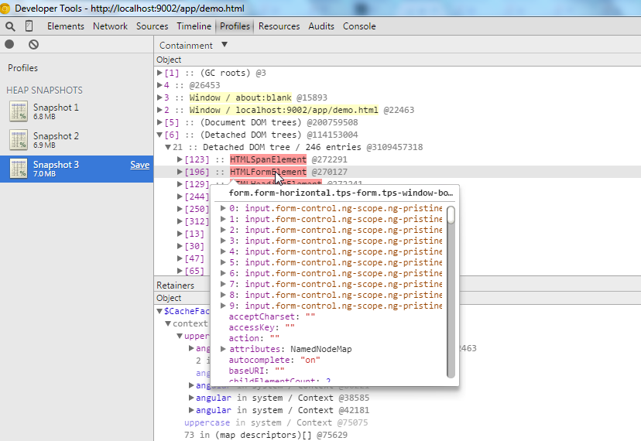The image size is (641, 441).
Task: Expand Window / about:blank row
Action: (159, 97)
